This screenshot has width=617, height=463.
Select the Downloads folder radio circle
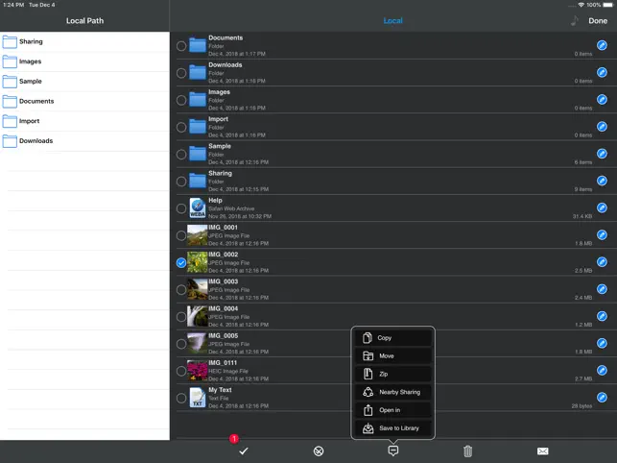point(181,73)
